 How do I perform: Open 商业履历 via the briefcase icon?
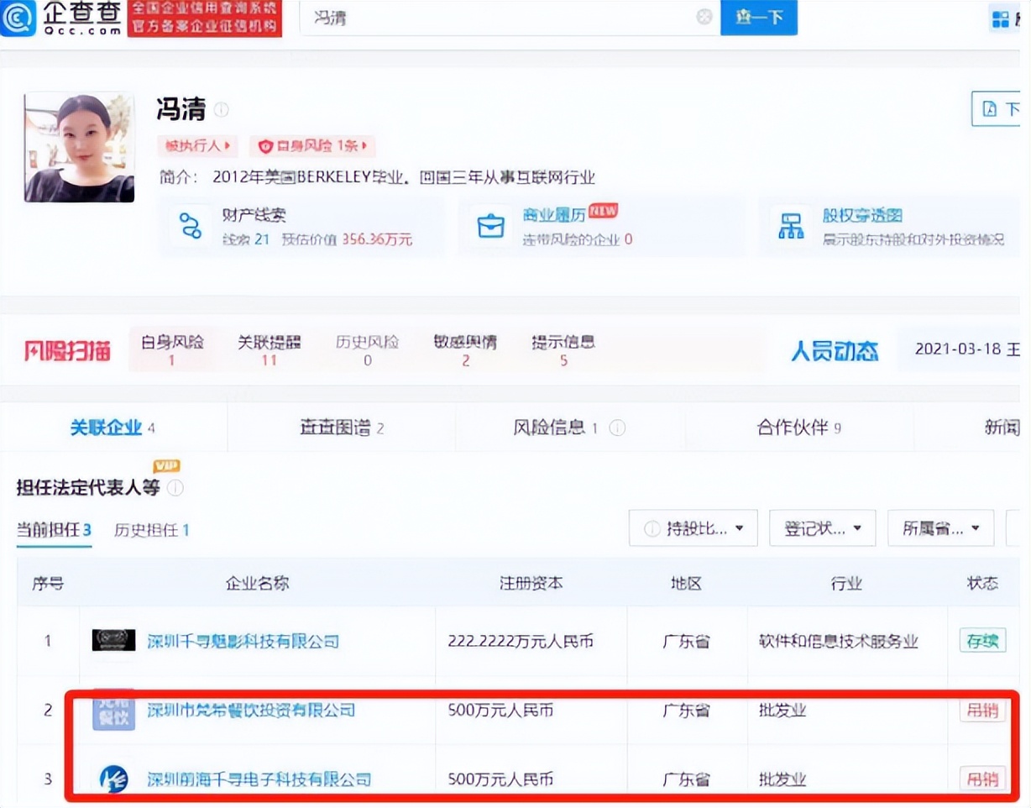(x=491, y=225)
